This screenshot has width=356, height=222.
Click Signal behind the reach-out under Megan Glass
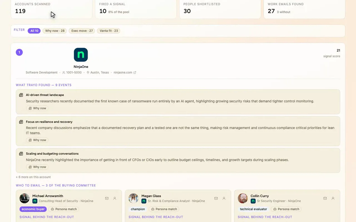156,217
